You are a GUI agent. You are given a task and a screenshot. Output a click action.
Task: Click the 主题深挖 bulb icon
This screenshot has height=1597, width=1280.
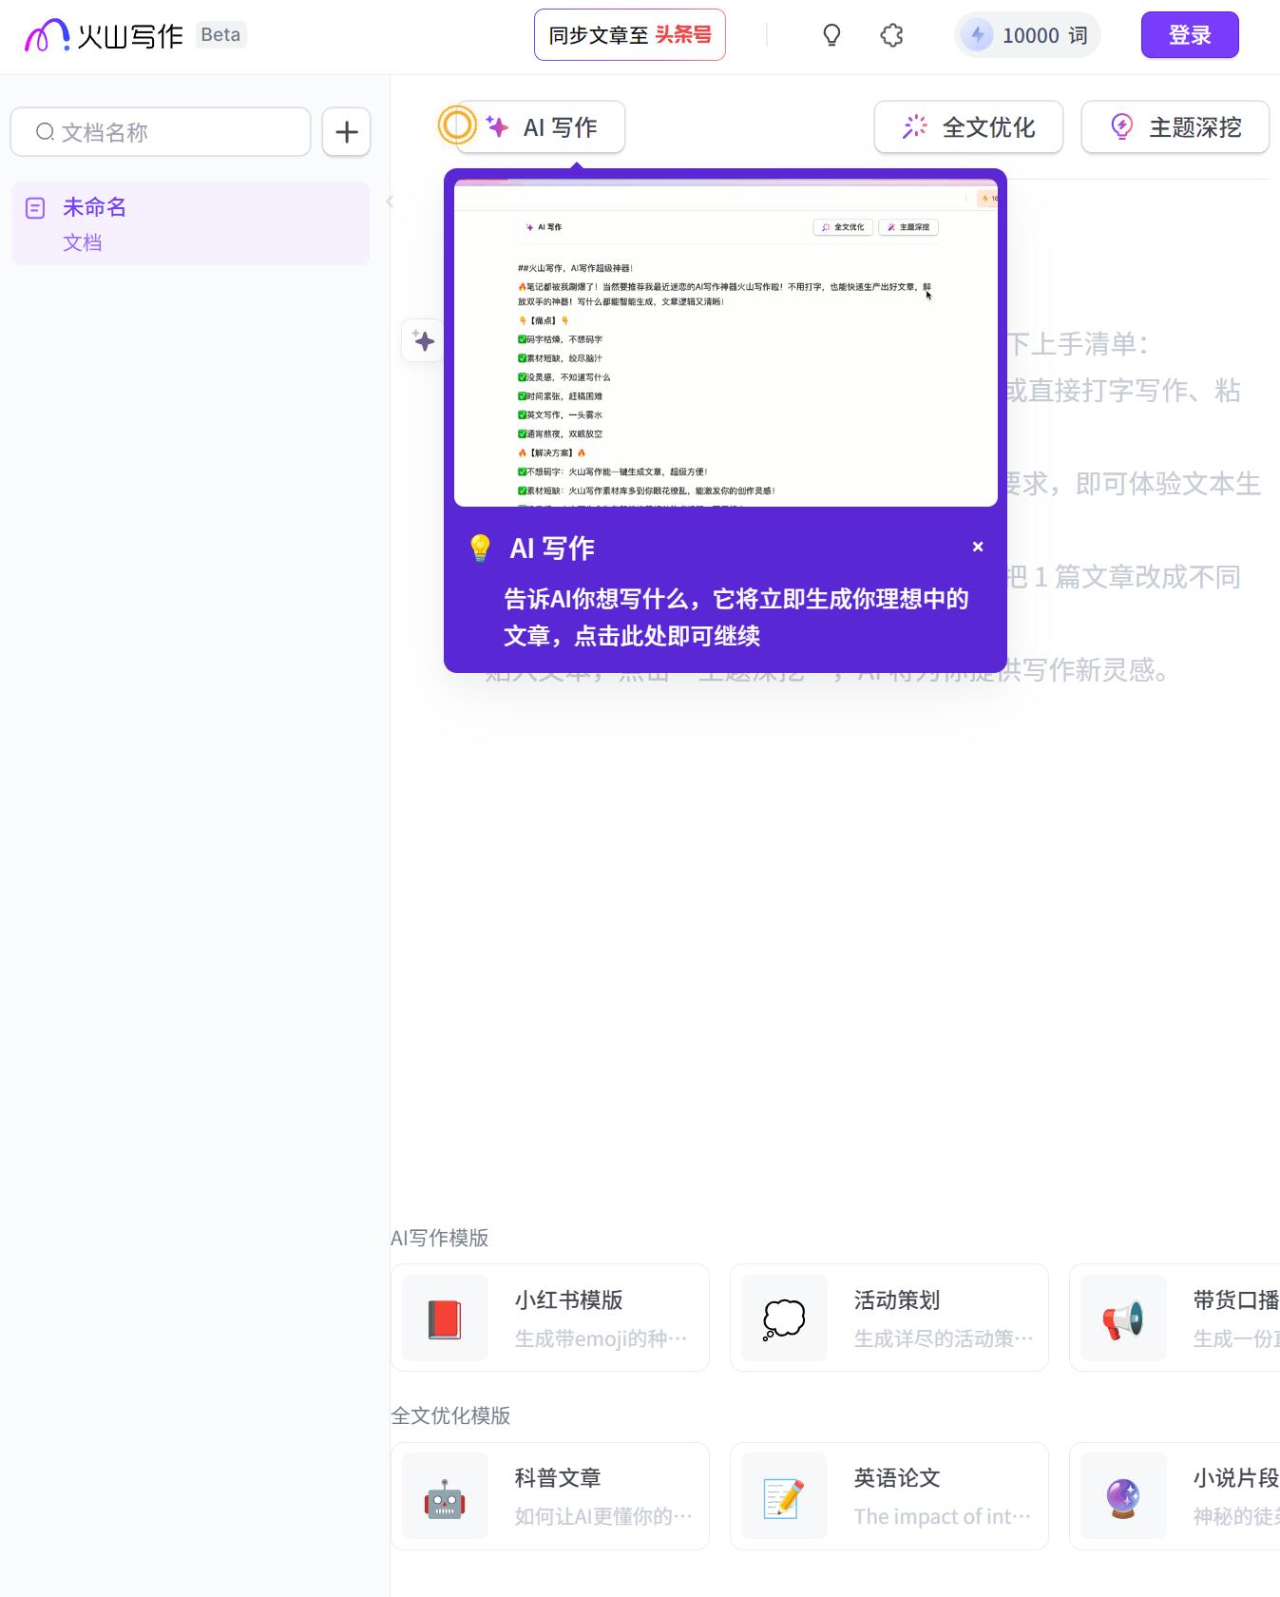click(1122, 126)
